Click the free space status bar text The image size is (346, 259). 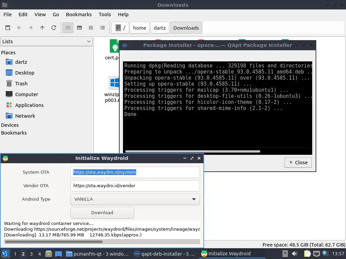coord(304,245)
